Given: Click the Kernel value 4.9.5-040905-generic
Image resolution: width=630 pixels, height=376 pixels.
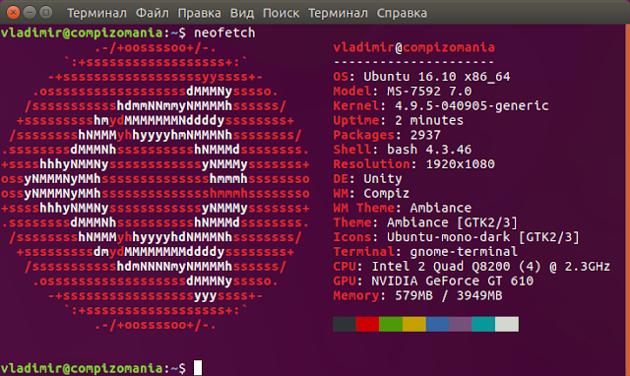Looking at the screenshot, I should [x=472, y=105].
